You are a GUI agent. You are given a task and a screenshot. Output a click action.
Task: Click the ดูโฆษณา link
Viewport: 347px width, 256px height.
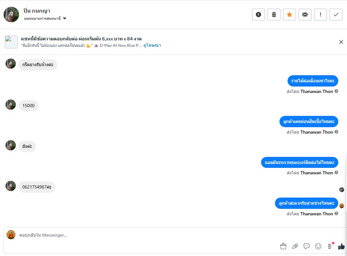152,46
